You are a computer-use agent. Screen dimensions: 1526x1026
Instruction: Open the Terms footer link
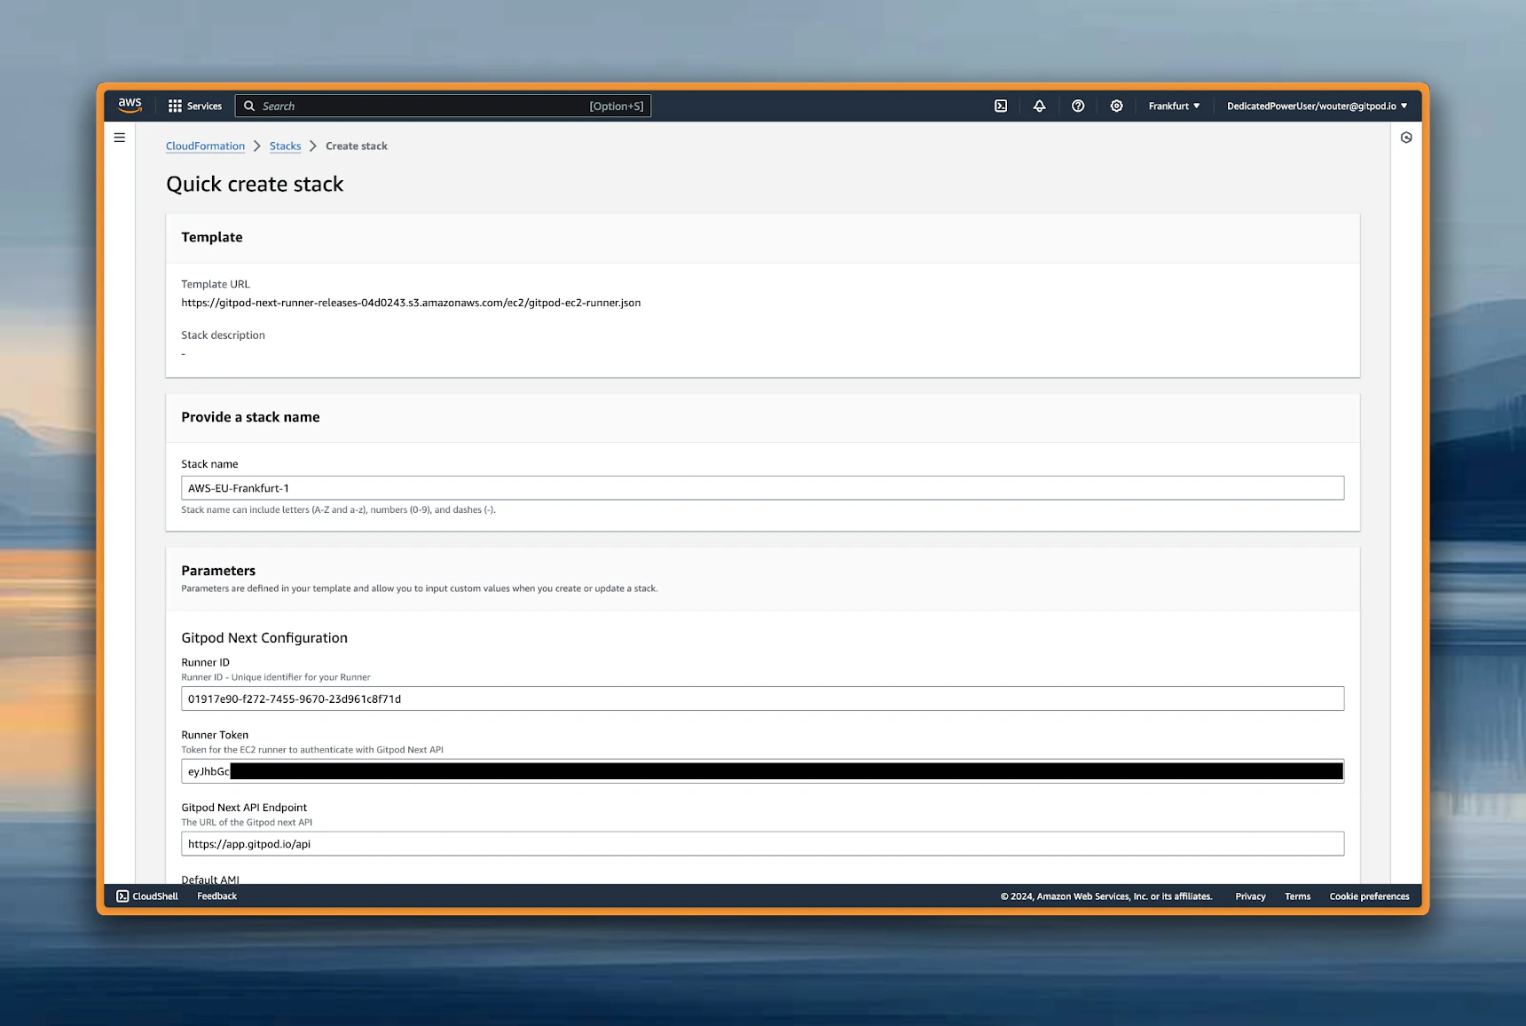[x=1297, y=896]
